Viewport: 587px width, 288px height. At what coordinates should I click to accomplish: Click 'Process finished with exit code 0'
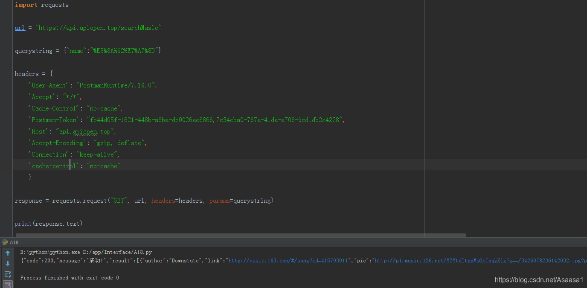(x=70, y=278)
